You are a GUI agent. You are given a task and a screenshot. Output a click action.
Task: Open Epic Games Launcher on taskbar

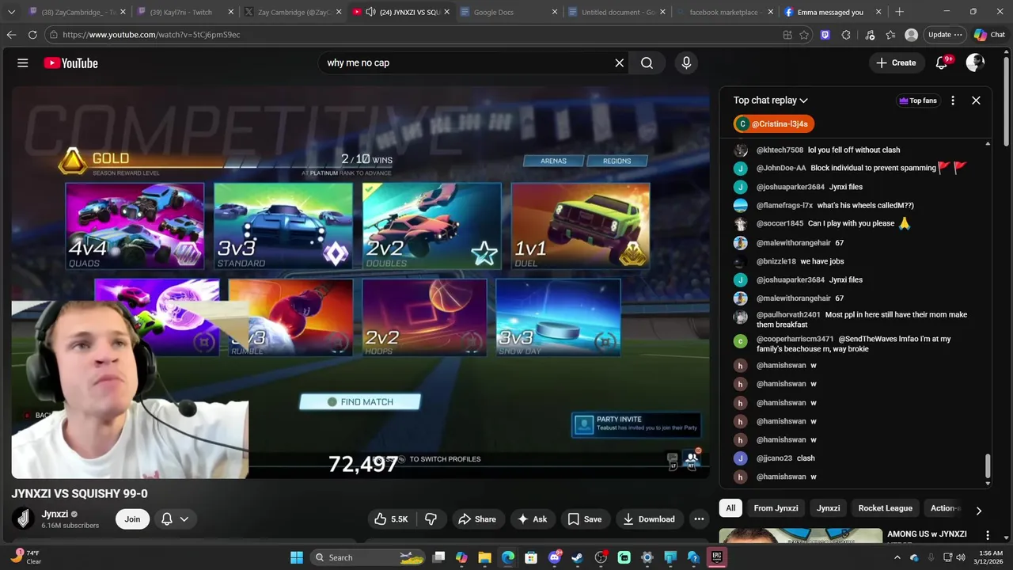click(x=717, y=557)
